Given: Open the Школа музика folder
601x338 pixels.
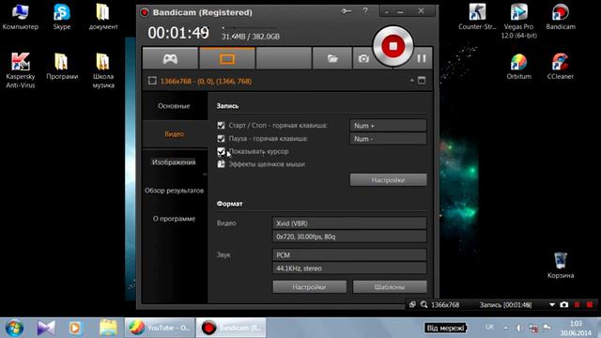Looking at the screenshot, I should coord(103,70).
